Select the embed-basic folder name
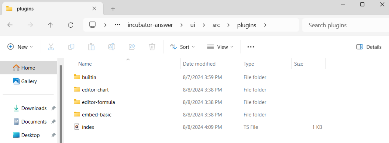Screen dimensions: 389x143 (x=97, y=114)
